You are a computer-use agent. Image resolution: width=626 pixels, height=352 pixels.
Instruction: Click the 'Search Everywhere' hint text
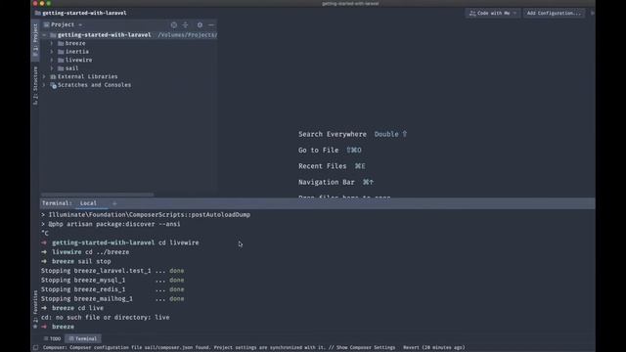click(x=333, y=134)
